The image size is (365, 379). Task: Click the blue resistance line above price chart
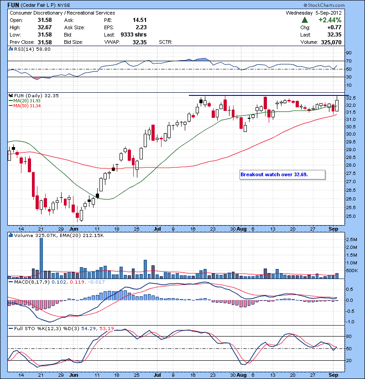269,95
